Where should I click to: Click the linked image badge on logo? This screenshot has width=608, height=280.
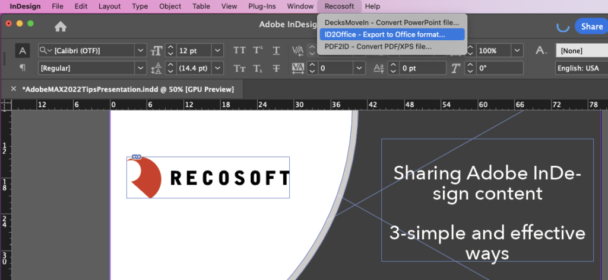point(136,157)
